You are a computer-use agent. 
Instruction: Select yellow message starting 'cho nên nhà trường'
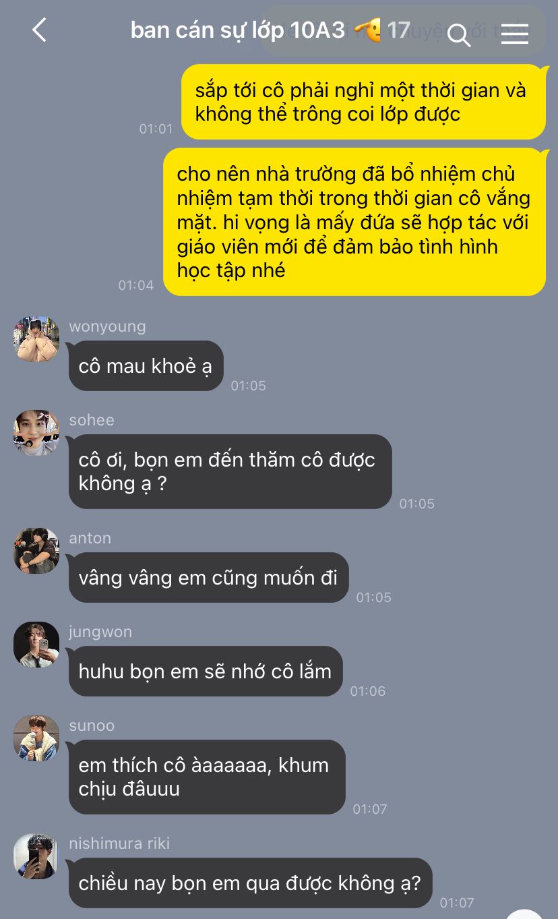tap(354, 222)
